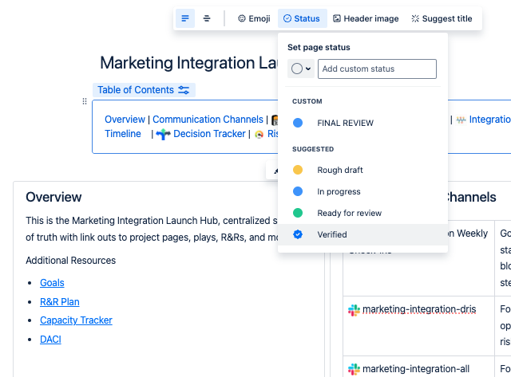
Task: Open the Goals link
Action: [52, 283]
